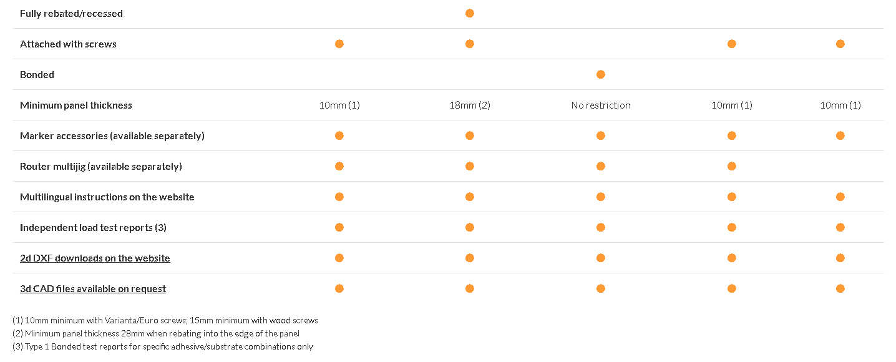Click leftmost dot in Marker accessories row
Image resolution: width=896 pixels, height=362 pixels.
click(339, 135)
